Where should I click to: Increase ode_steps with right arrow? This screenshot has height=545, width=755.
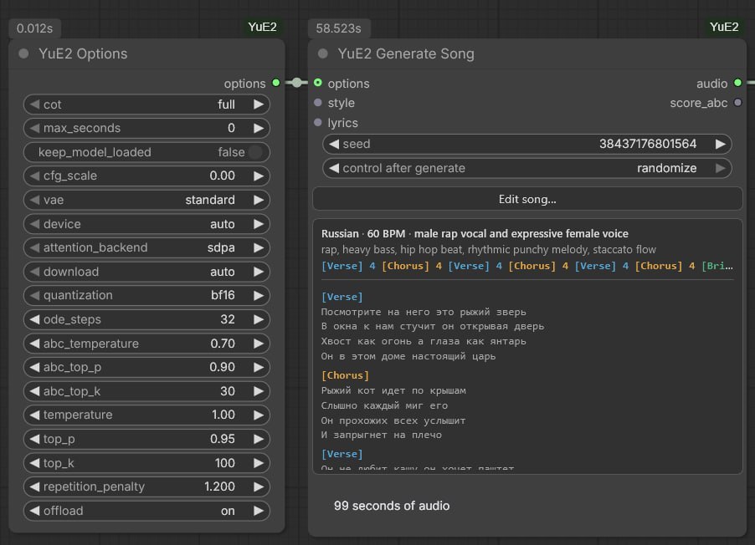point(259,319)
